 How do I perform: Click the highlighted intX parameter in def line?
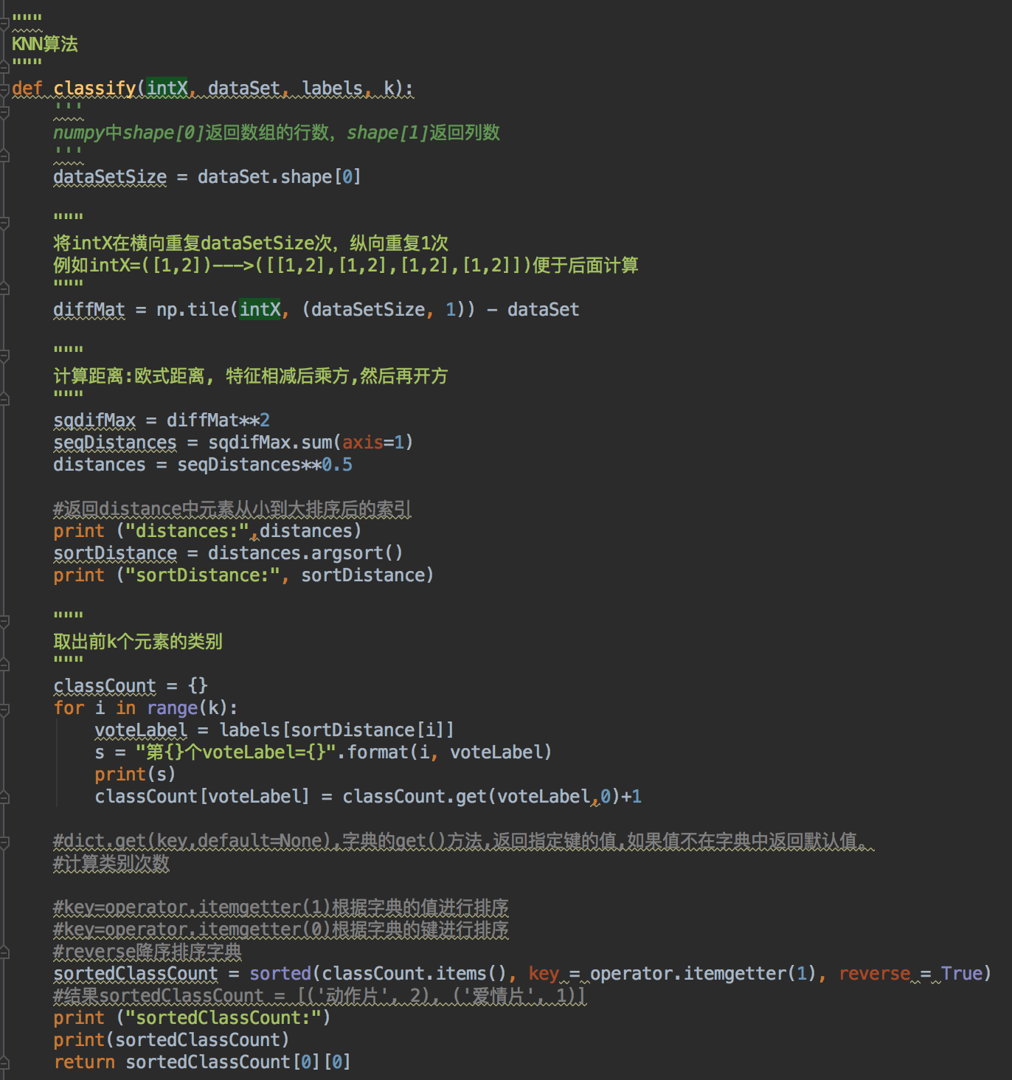[x=167, y=89]
